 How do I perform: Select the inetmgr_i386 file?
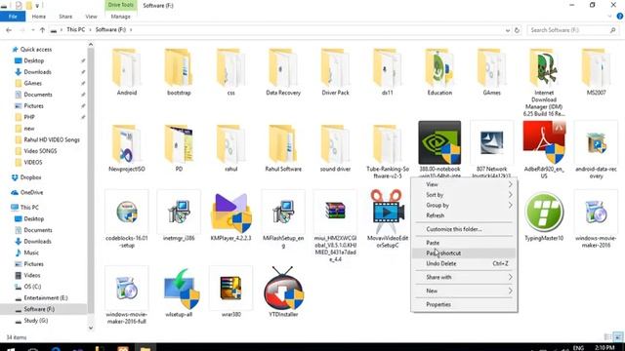[179, 216]
